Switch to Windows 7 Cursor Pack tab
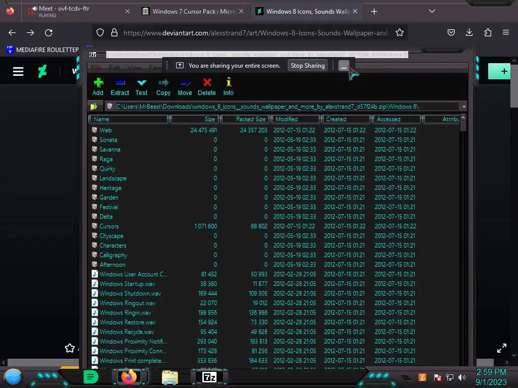518x388 pixels. pos(194,12)
